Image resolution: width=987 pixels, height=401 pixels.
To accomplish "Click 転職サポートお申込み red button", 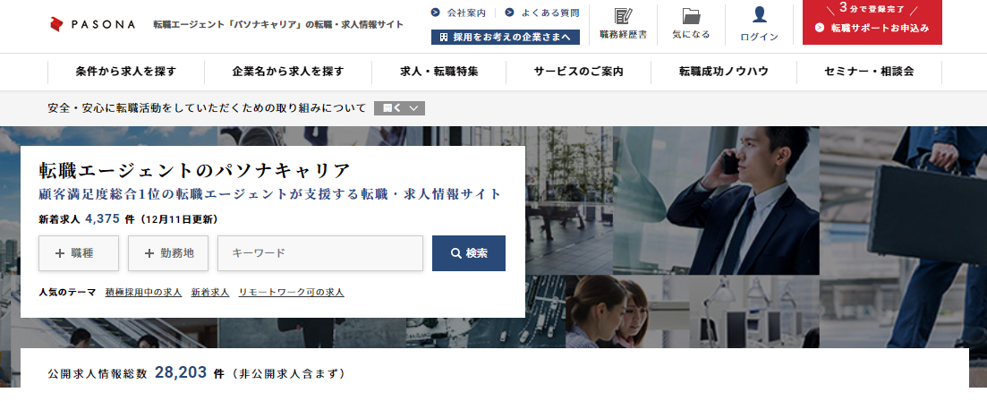I will [872, 22].
